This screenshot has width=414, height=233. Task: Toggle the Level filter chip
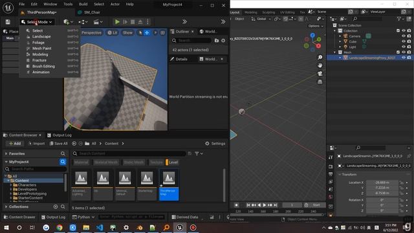pyautogui.click(x=172, y=162)
